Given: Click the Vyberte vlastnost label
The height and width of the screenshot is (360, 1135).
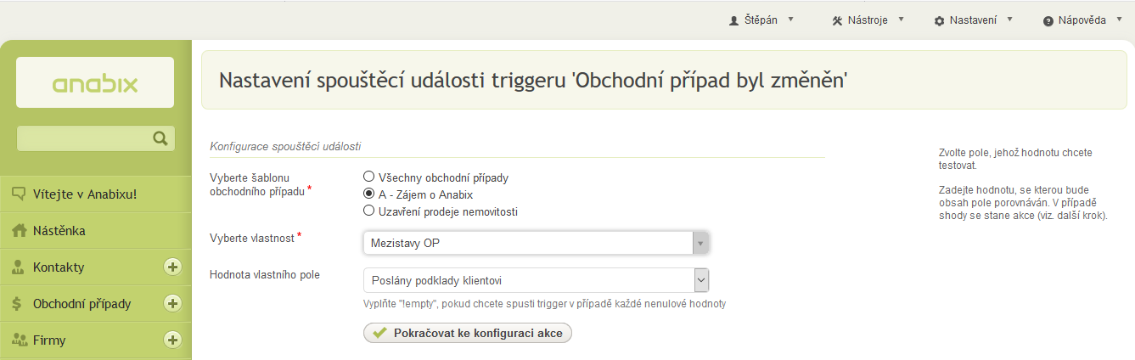Looking at the screenshot, I should [253, 238].
